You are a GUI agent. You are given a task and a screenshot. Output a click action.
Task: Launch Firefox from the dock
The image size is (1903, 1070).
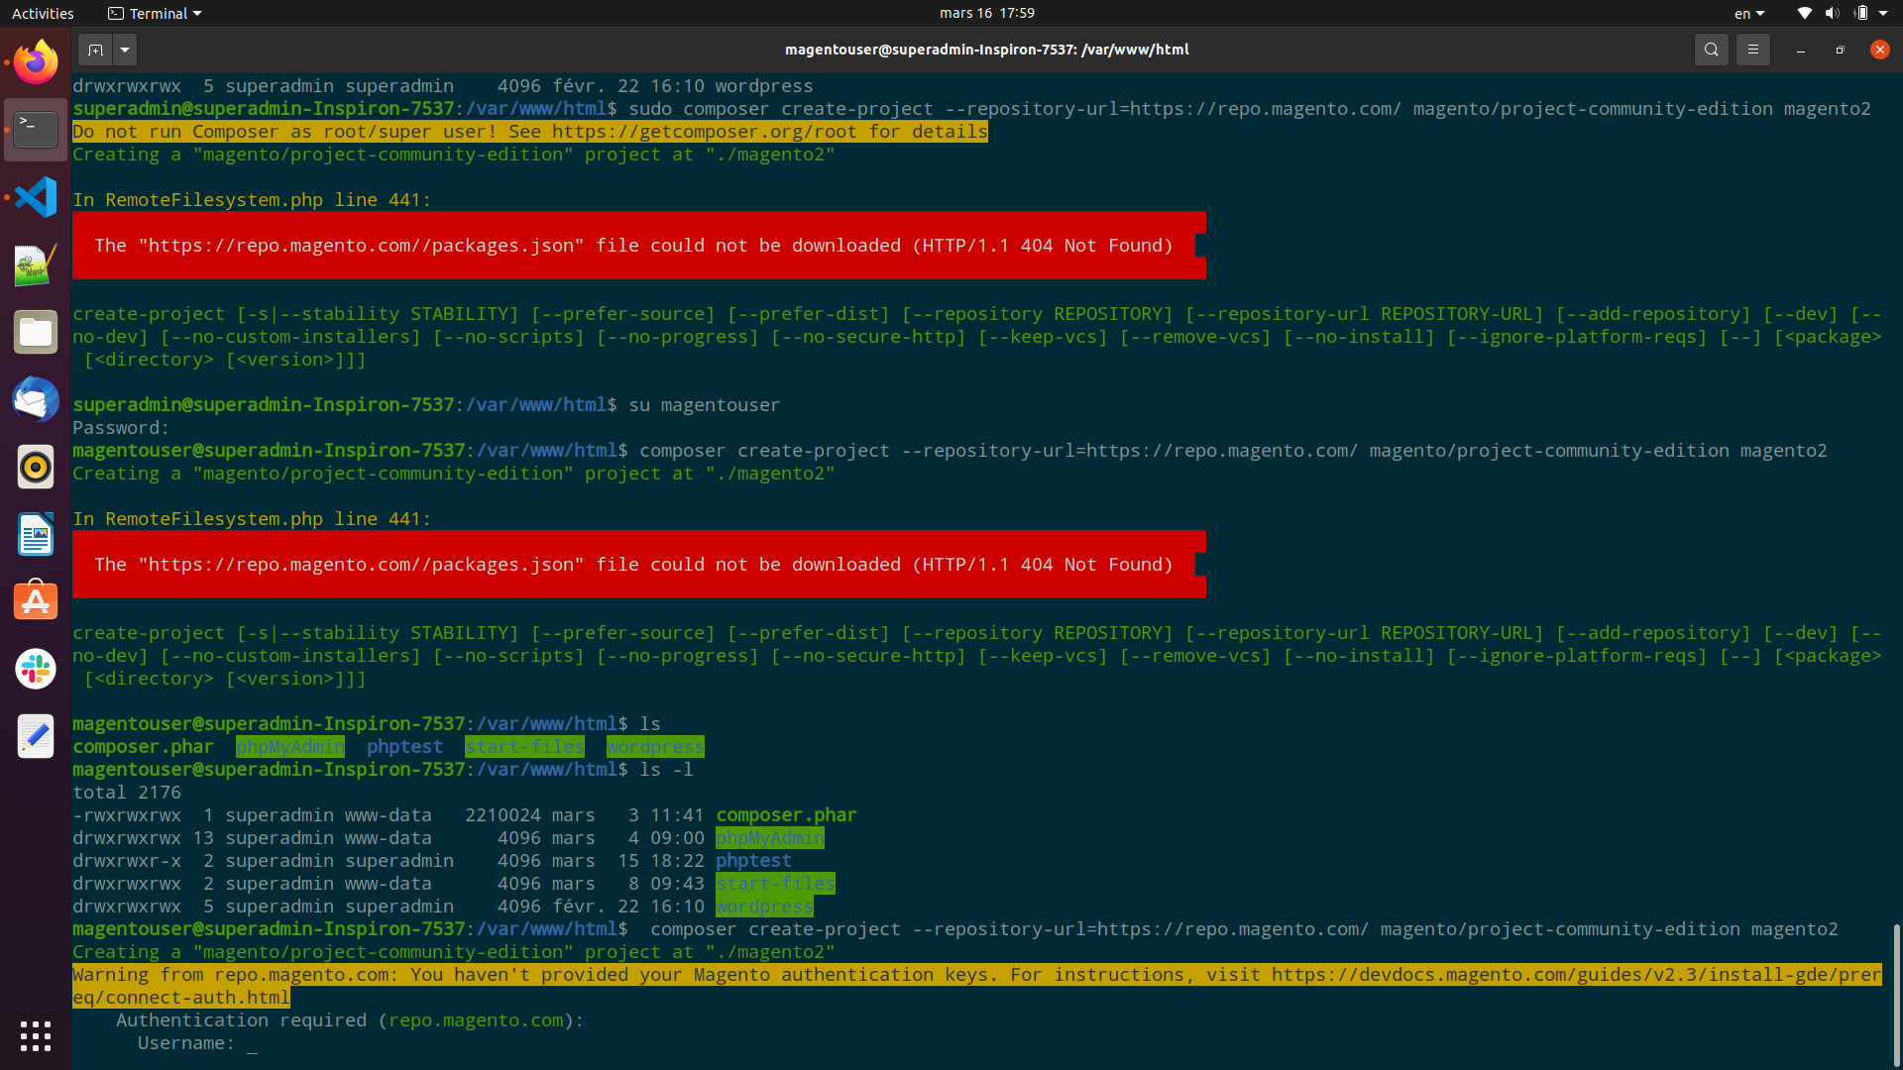tap(36, 62)
